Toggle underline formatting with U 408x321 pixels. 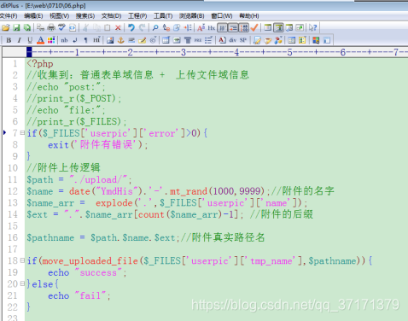click(30, 40)
